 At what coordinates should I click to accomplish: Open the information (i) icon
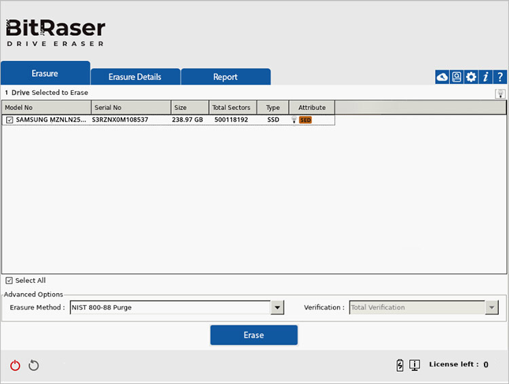[485, 77]
